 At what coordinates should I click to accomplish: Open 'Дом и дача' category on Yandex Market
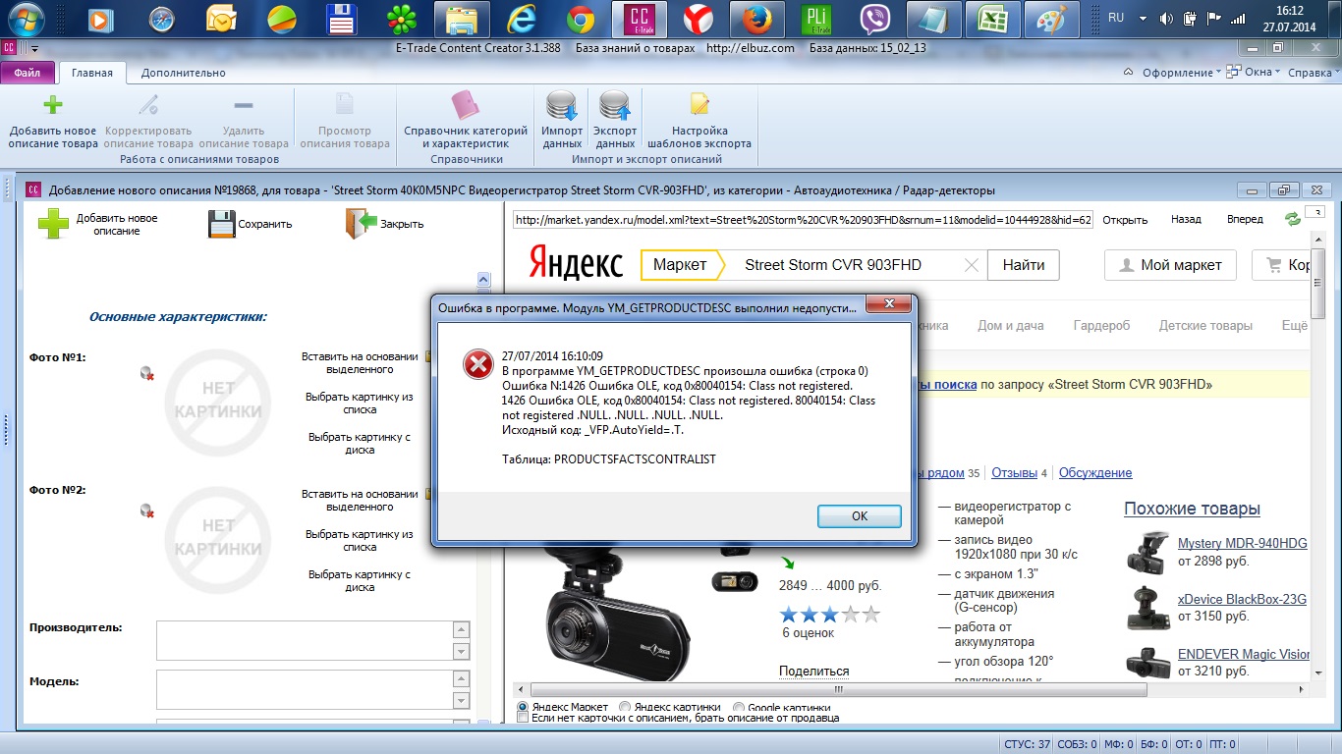coord(1011,326)
